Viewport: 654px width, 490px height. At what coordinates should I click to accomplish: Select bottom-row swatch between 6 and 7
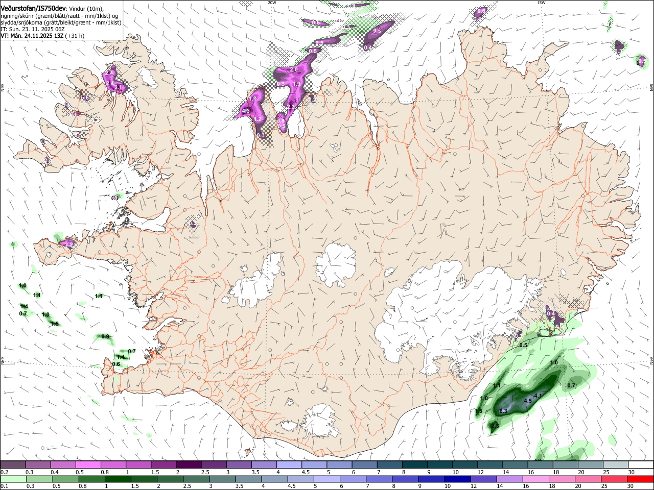tap(353, 479)
